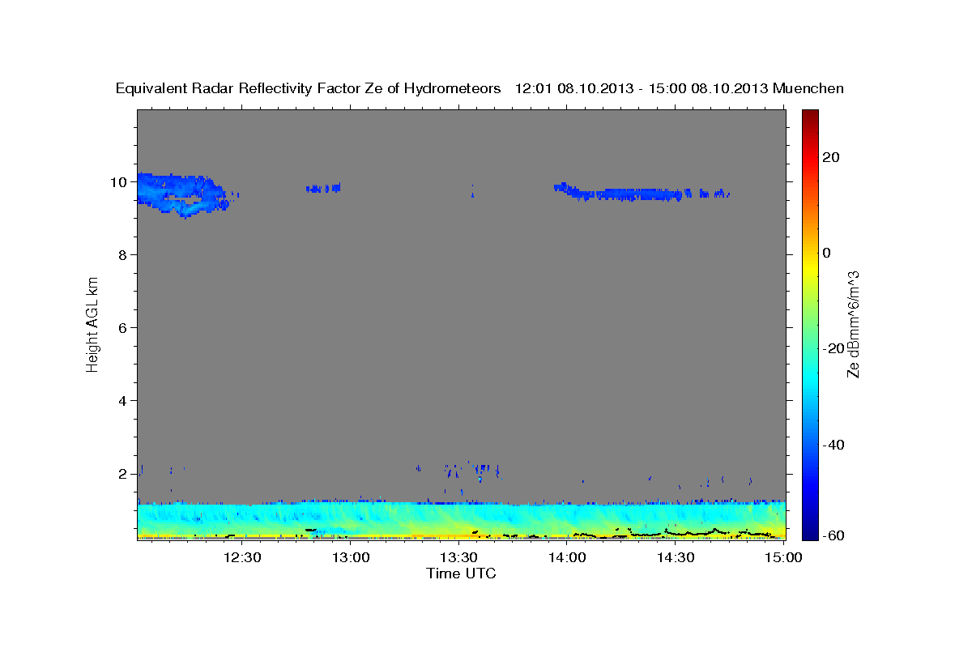Screen dimensions: 972x648
Task: Click the small cloud echo before 13:00 near 10 km
Action: point(323,188)
